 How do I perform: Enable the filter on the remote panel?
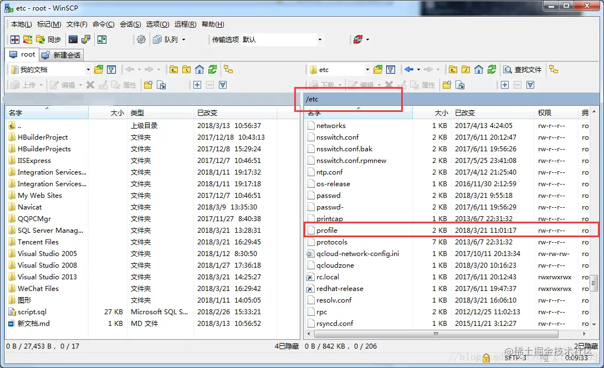(390, 69)
